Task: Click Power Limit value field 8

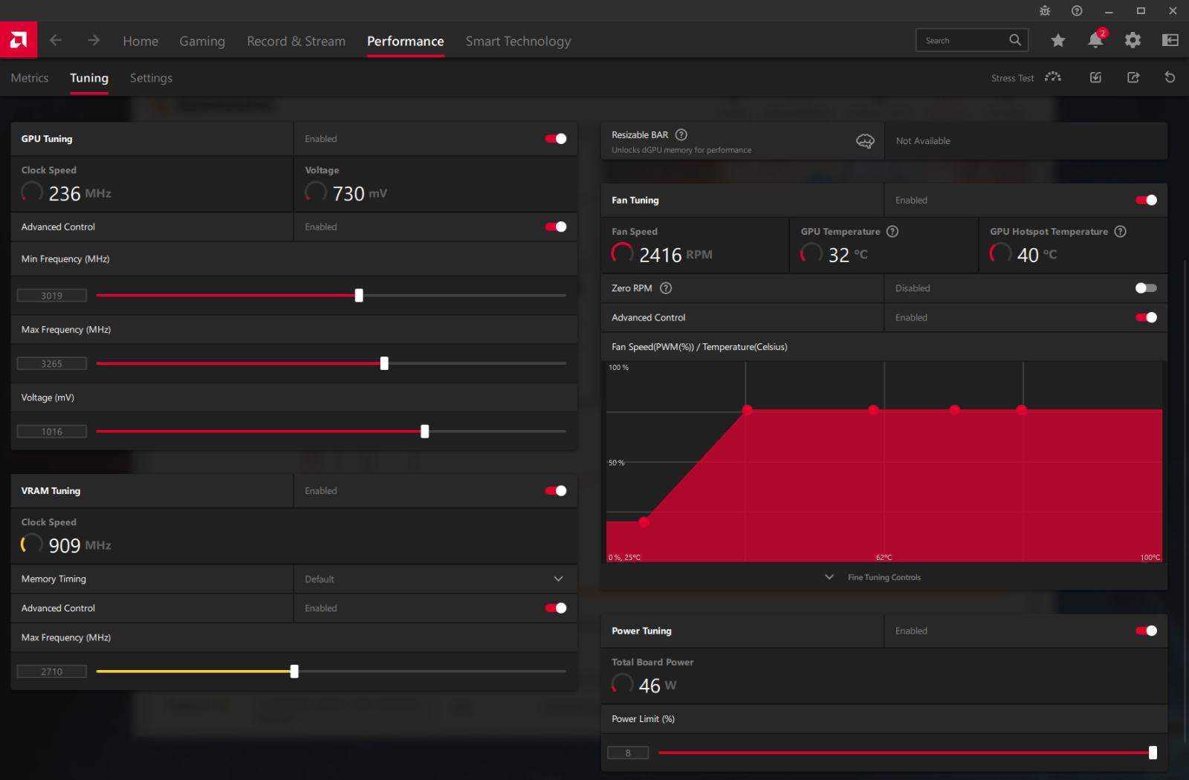Action: click(628, 753)
